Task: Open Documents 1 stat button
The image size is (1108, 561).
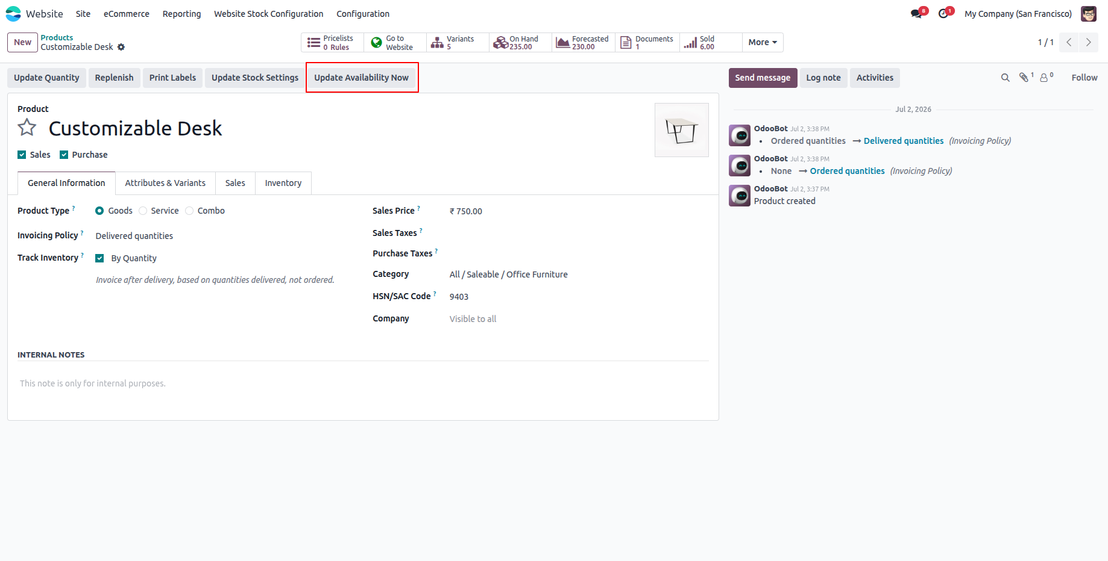Action: [x=647, y=43]
